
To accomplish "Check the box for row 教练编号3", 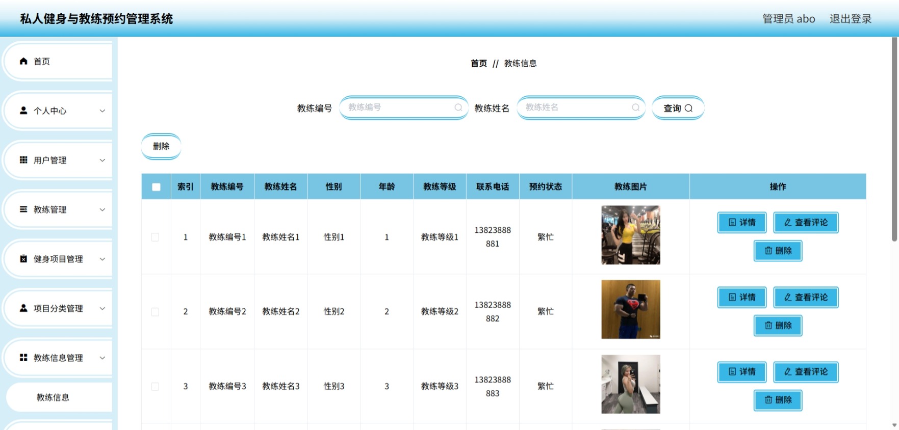I will [x=155, y=387].
